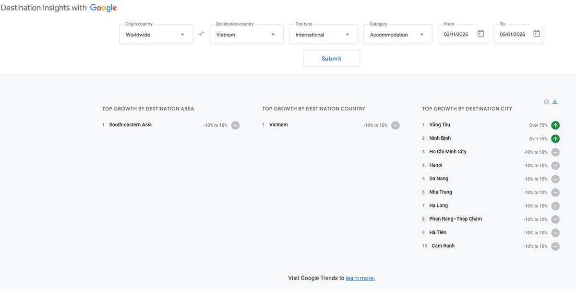Select the Da Nang city name

439,179
